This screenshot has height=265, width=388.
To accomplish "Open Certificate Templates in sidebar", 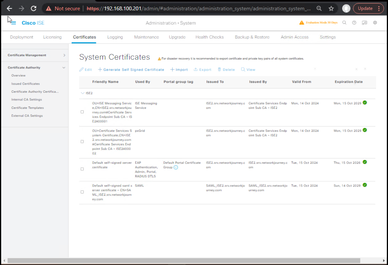I will (27, 108).
